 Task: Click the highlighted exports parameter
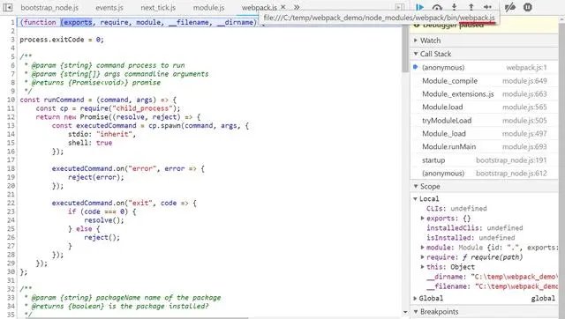[78, 22]
